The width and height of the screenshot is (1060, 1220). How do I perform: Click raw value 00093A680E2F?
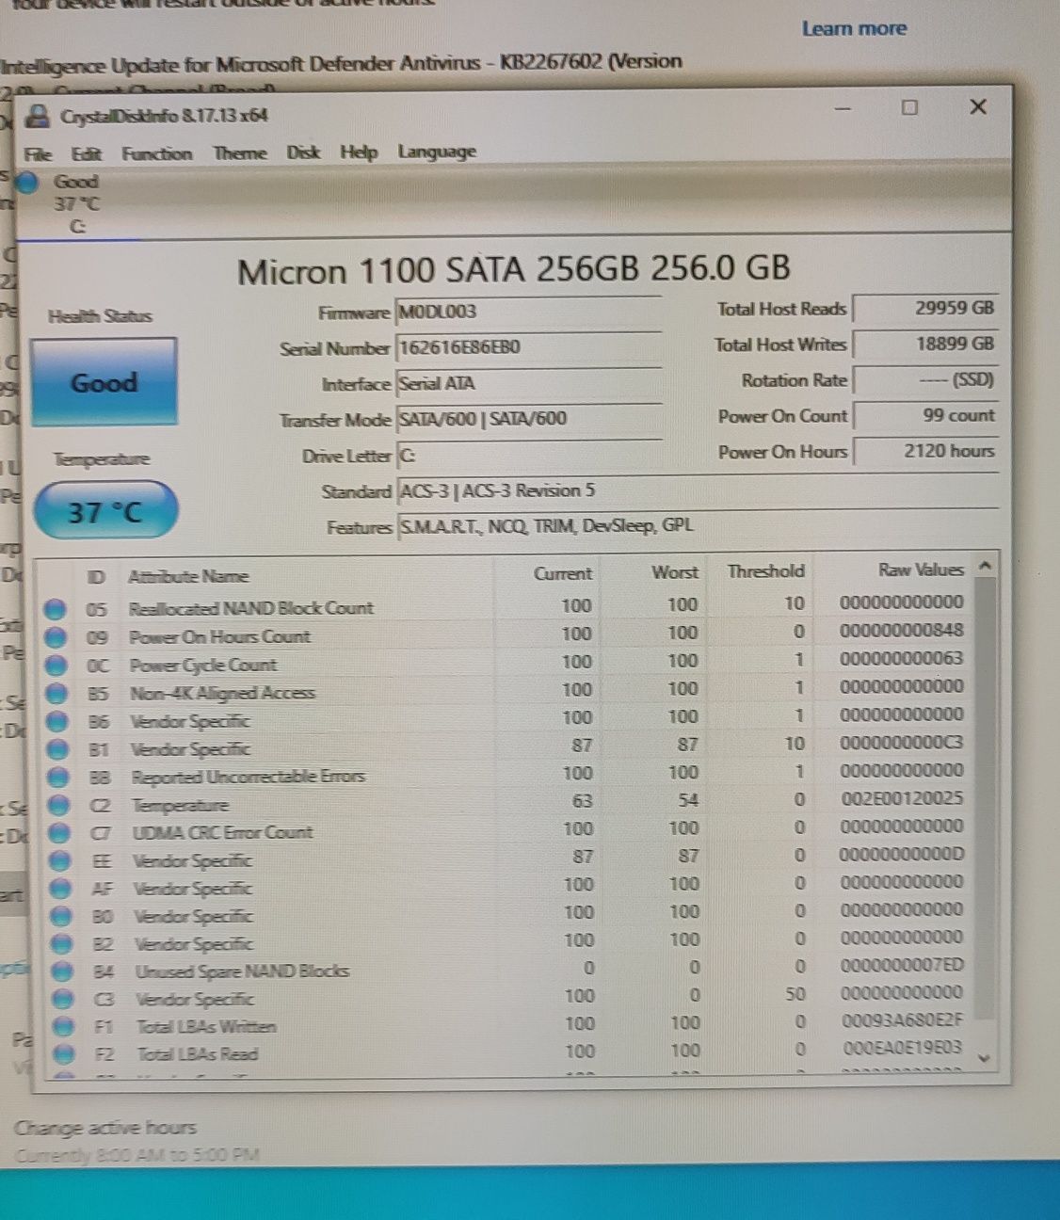(x=903, y=1019)
